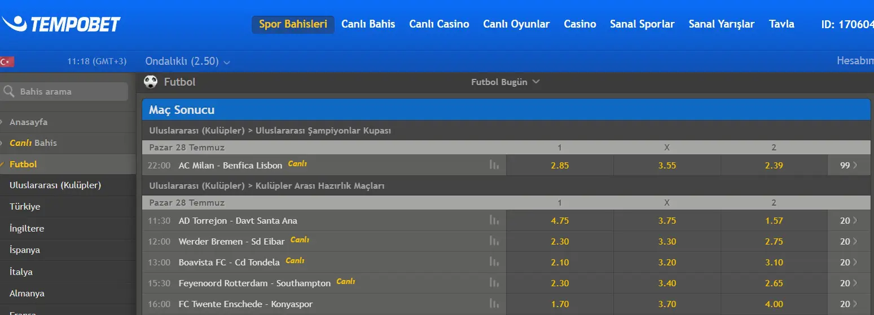Expand the Futbol Bugün dropdown
Image resolution: width=874 pixels, height=315 pixels.
pos(506,82)
